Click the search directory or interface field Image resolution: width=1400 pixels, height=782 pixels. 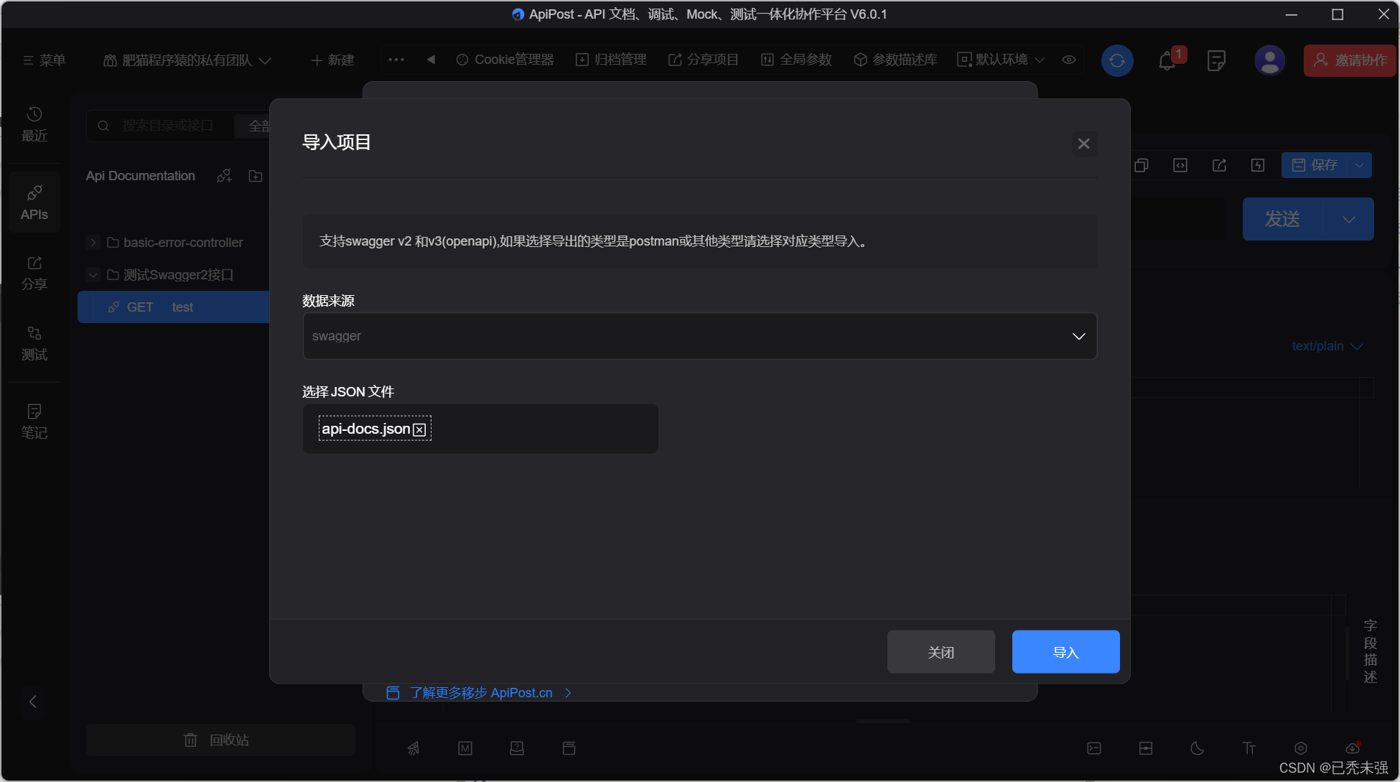click(167, 126)
